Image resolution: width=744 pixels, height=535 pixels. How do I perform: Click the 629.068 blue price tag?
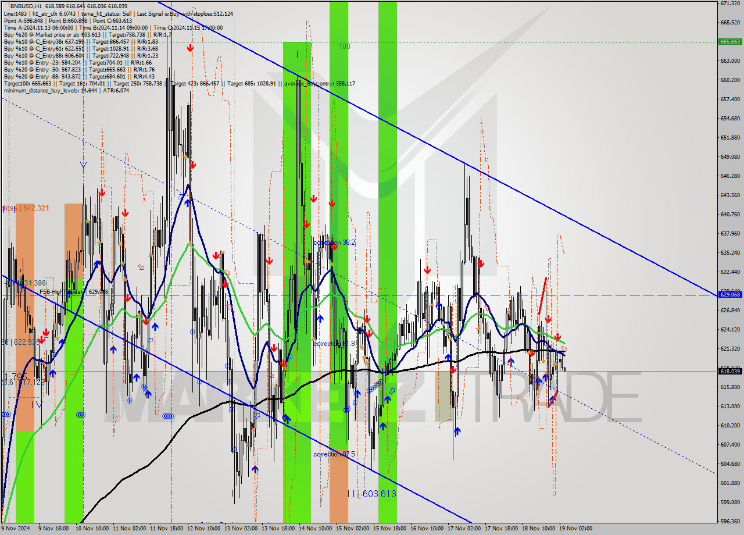click(730, 295)
